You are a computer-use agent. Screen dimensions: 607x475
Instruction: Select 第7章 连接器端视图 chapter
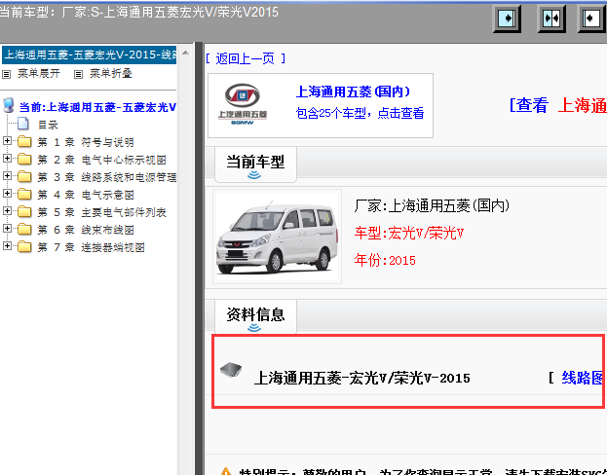pos(91,247)
